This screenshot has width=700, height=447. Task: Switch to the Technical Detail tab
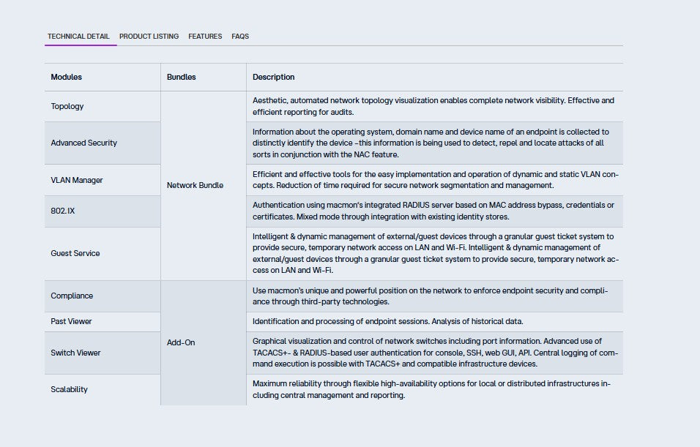pyautogui.click(x=78, y=37)
